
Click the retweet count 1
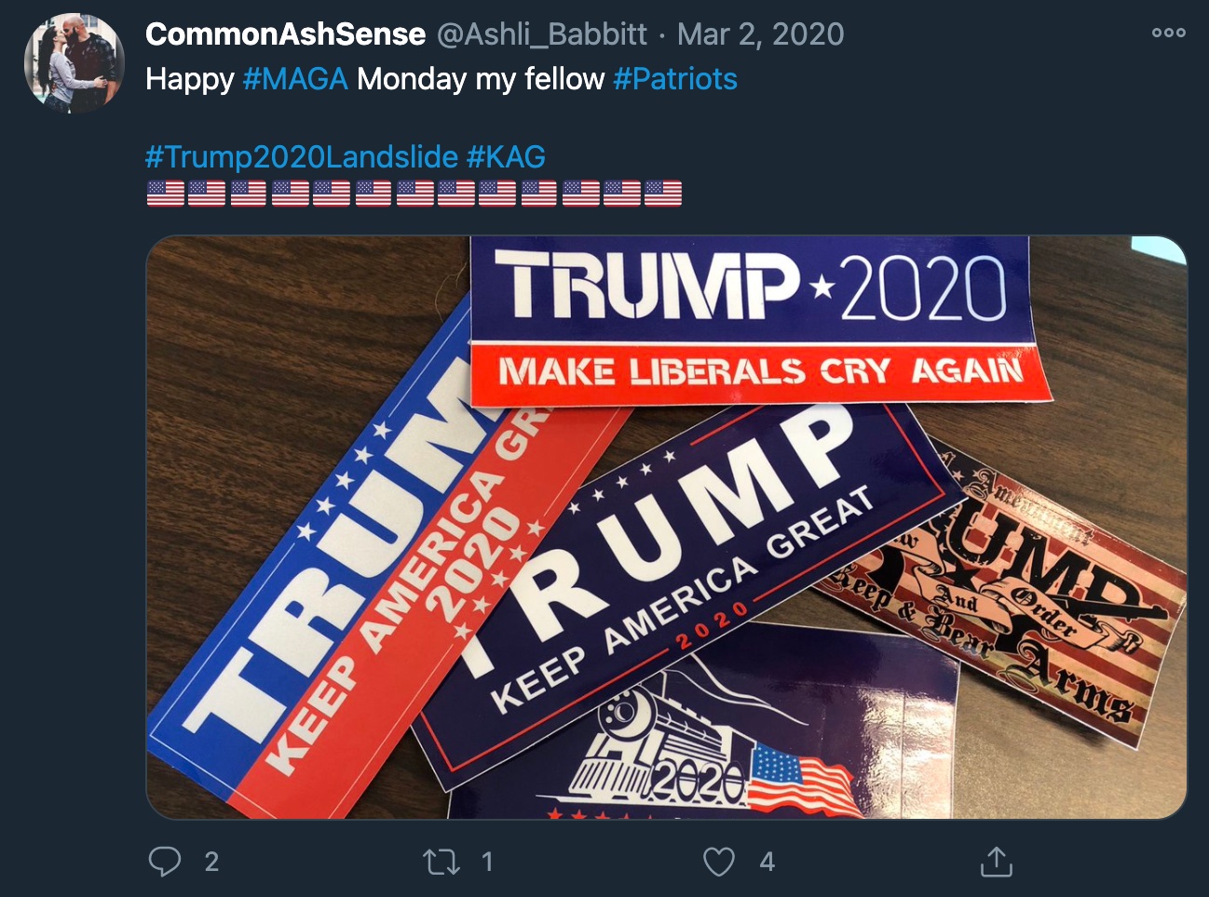(486, 862)
